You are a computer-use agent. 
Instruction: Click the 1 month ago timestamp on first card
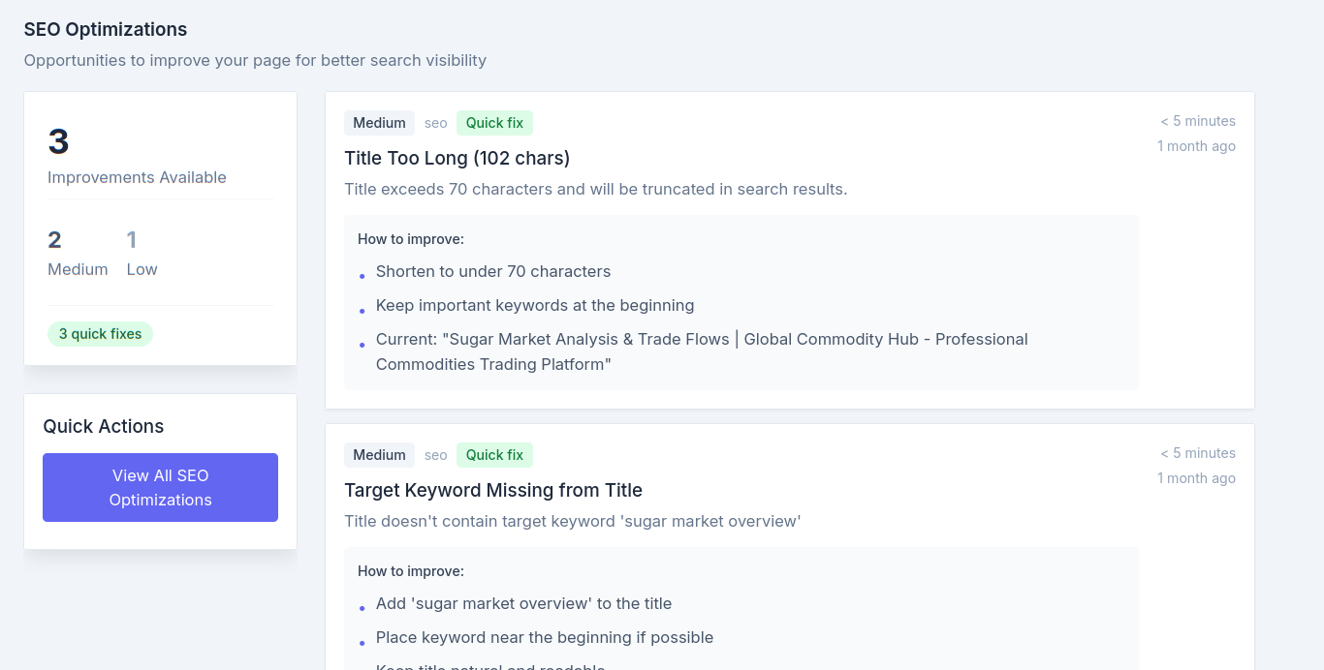point(1196,146)
